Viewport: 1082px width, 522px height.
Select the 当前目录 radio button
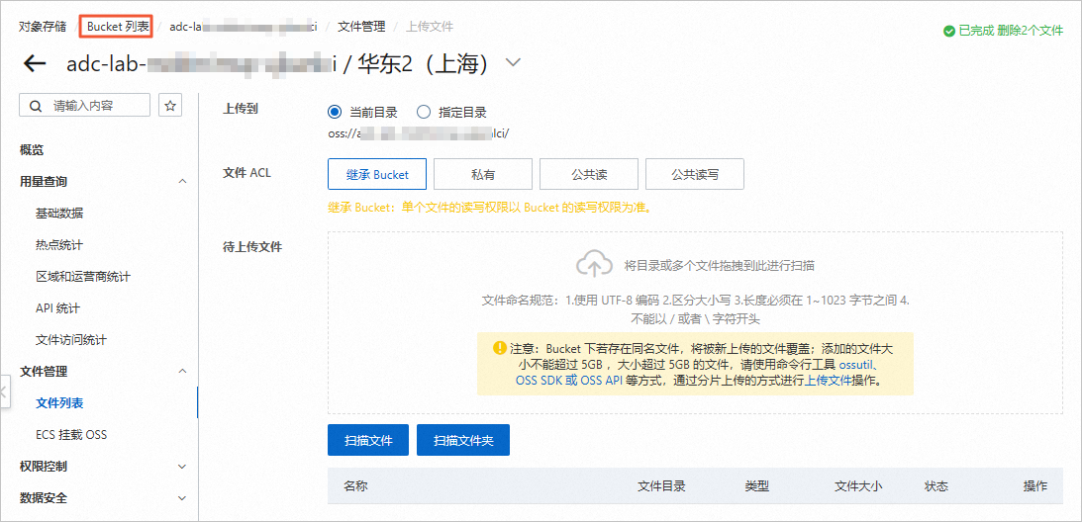point(335,113)
